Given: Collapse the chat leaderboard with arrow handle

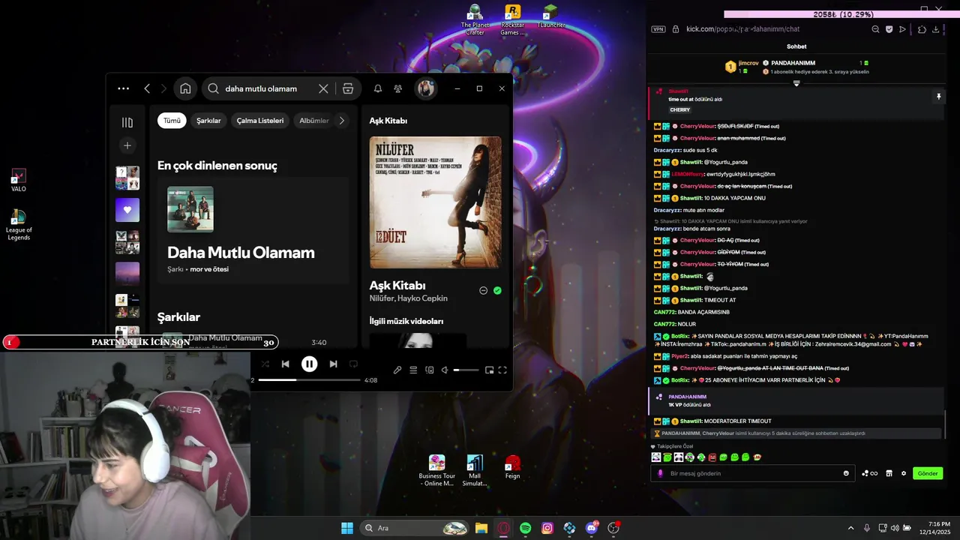Looking at the screenshot, I should click(x=796, y=83).
